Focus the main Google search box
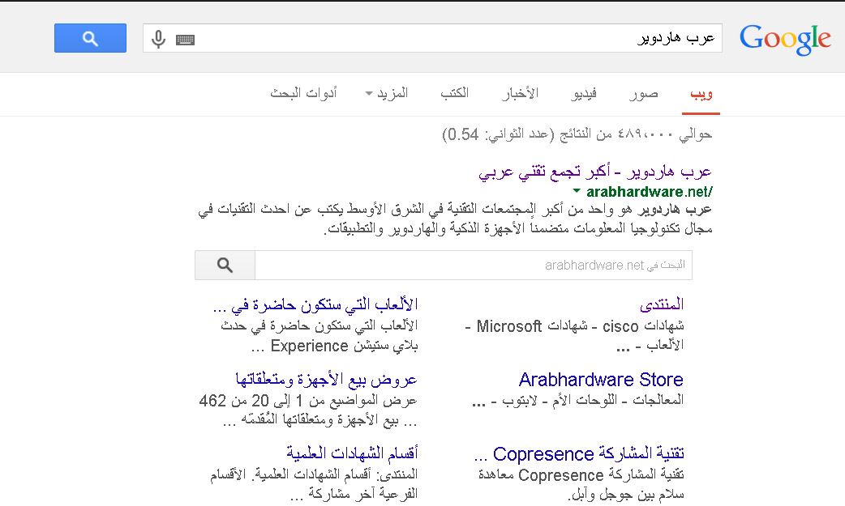845x506 pixels. (x=432, y=38)
